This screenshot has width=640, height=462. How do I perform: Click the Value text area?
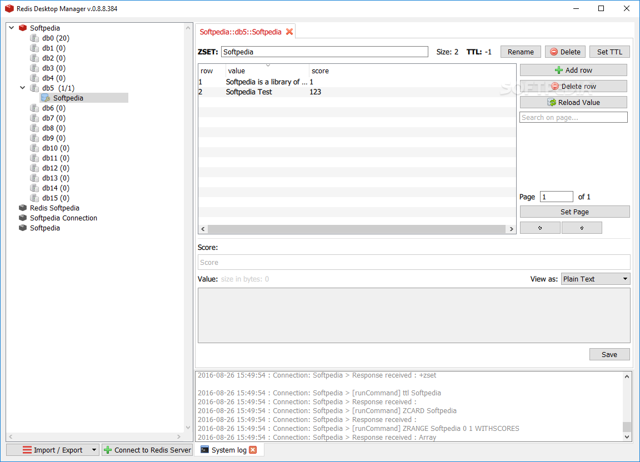click(414, 315)
